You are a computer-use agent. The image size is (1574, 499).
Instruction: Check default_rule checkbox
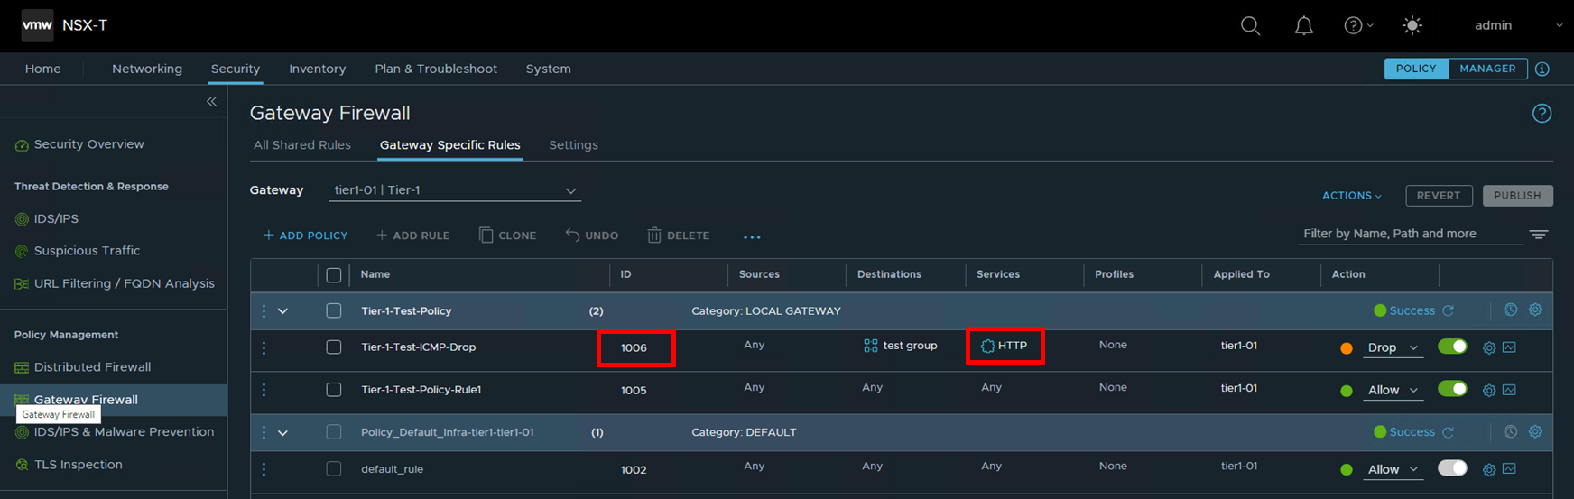click(x=334, y=469)
